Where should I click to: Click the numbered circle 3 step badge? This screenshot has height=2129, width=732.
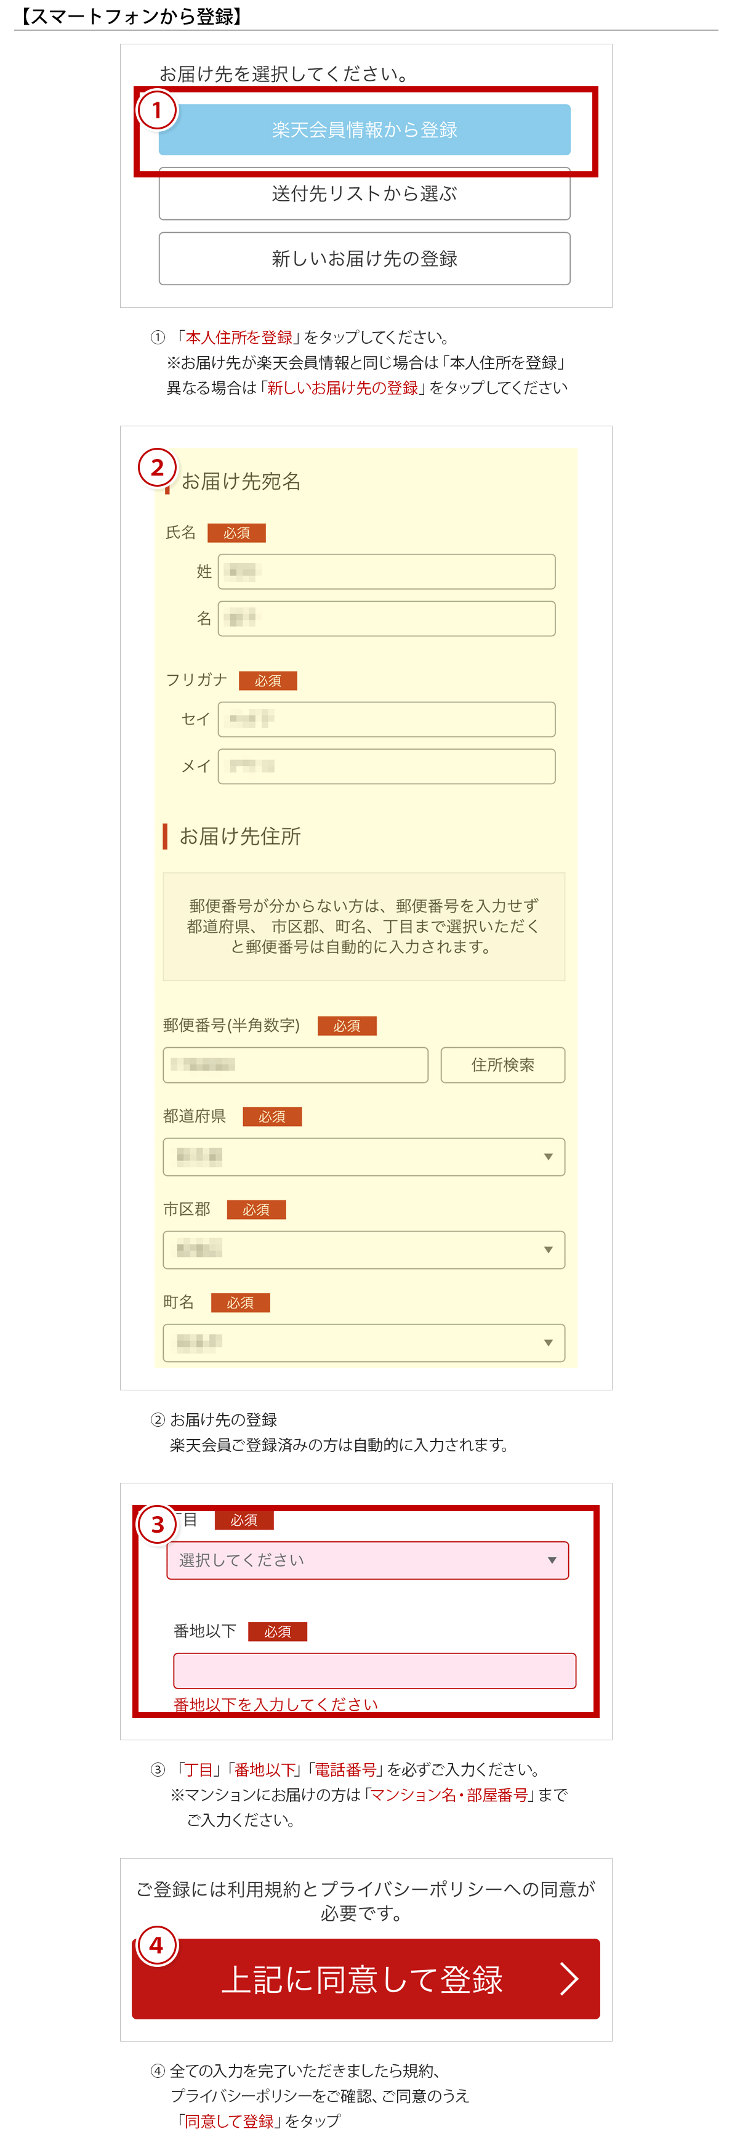pos(157,1524)
